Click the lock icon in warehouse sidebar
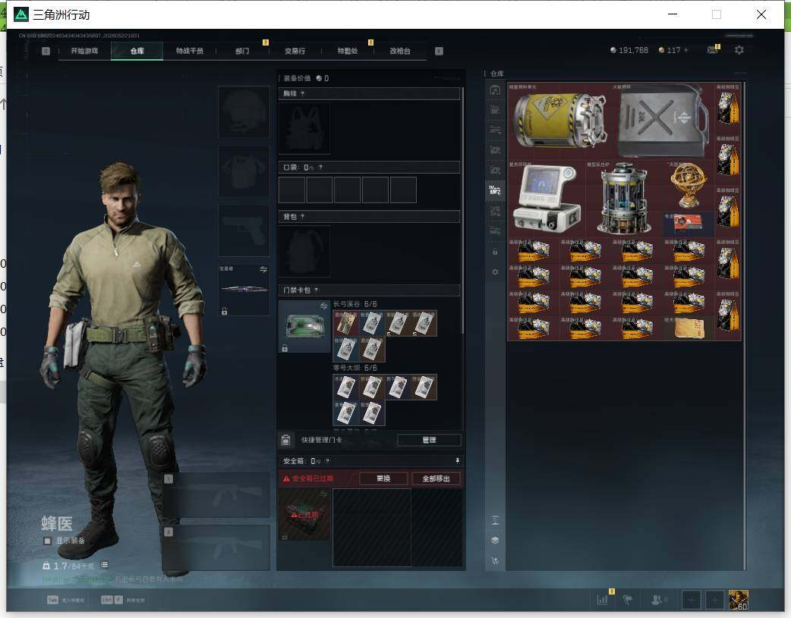This screenshot has height=618, width=791. tap(495, 252)
